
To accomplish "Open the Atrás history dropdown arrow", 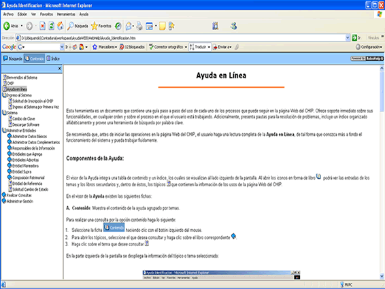I will click(22, 26).
